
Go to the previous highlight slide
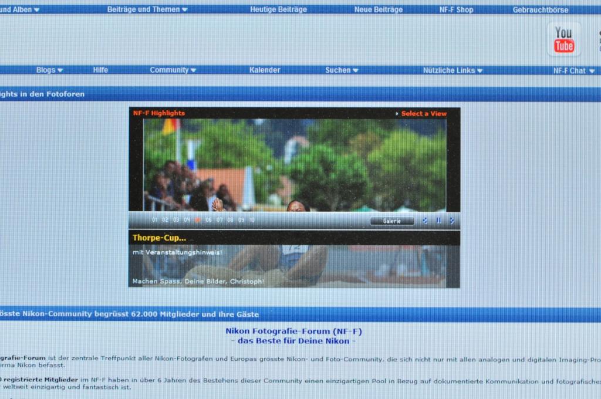coord(425,221)
